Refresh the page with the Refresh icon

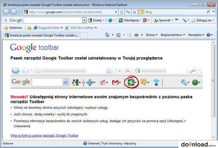pos(128,12)
